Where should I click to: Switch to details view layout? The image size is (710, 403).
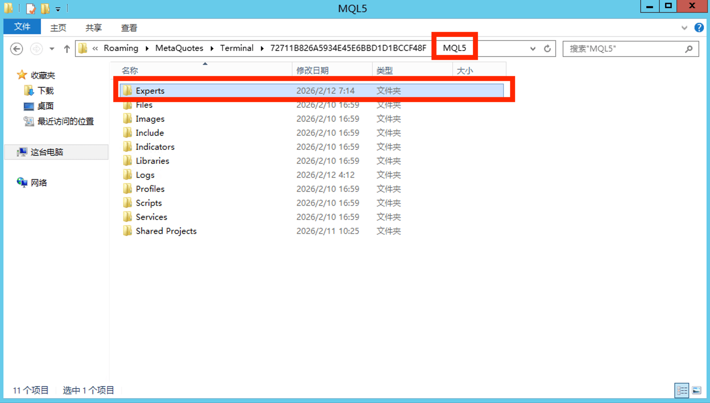pos(682,390)
